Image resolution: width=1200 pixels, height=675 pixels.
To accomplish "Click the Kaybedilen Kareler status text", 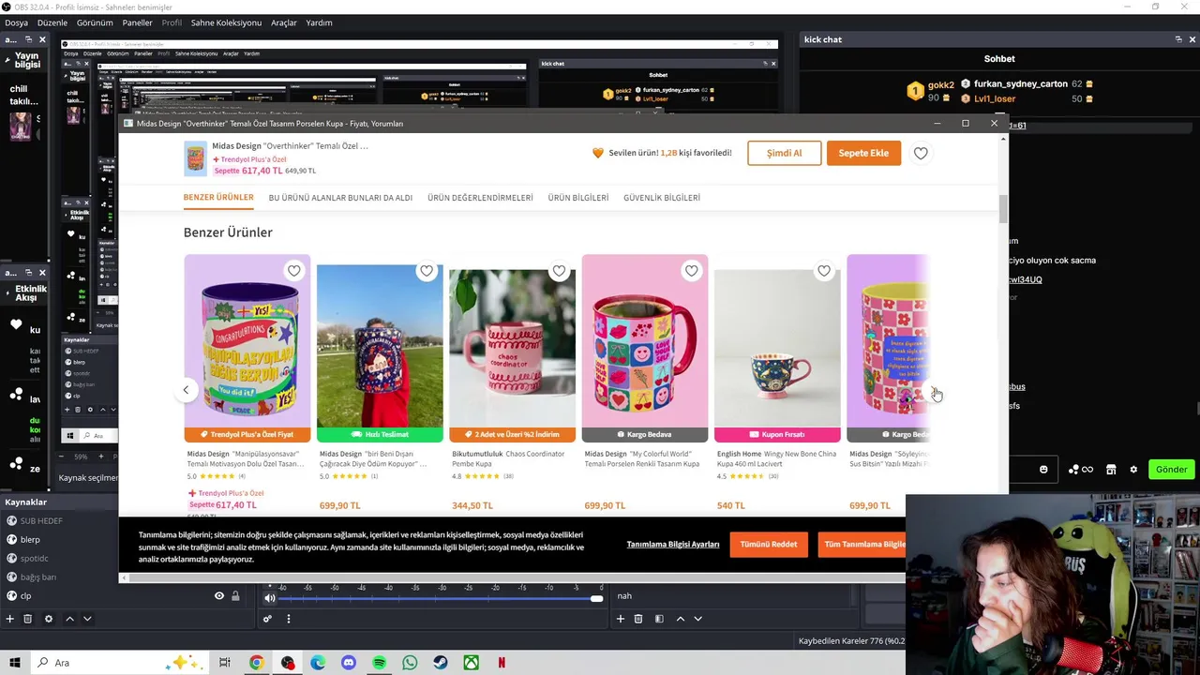I will [851, 641].
